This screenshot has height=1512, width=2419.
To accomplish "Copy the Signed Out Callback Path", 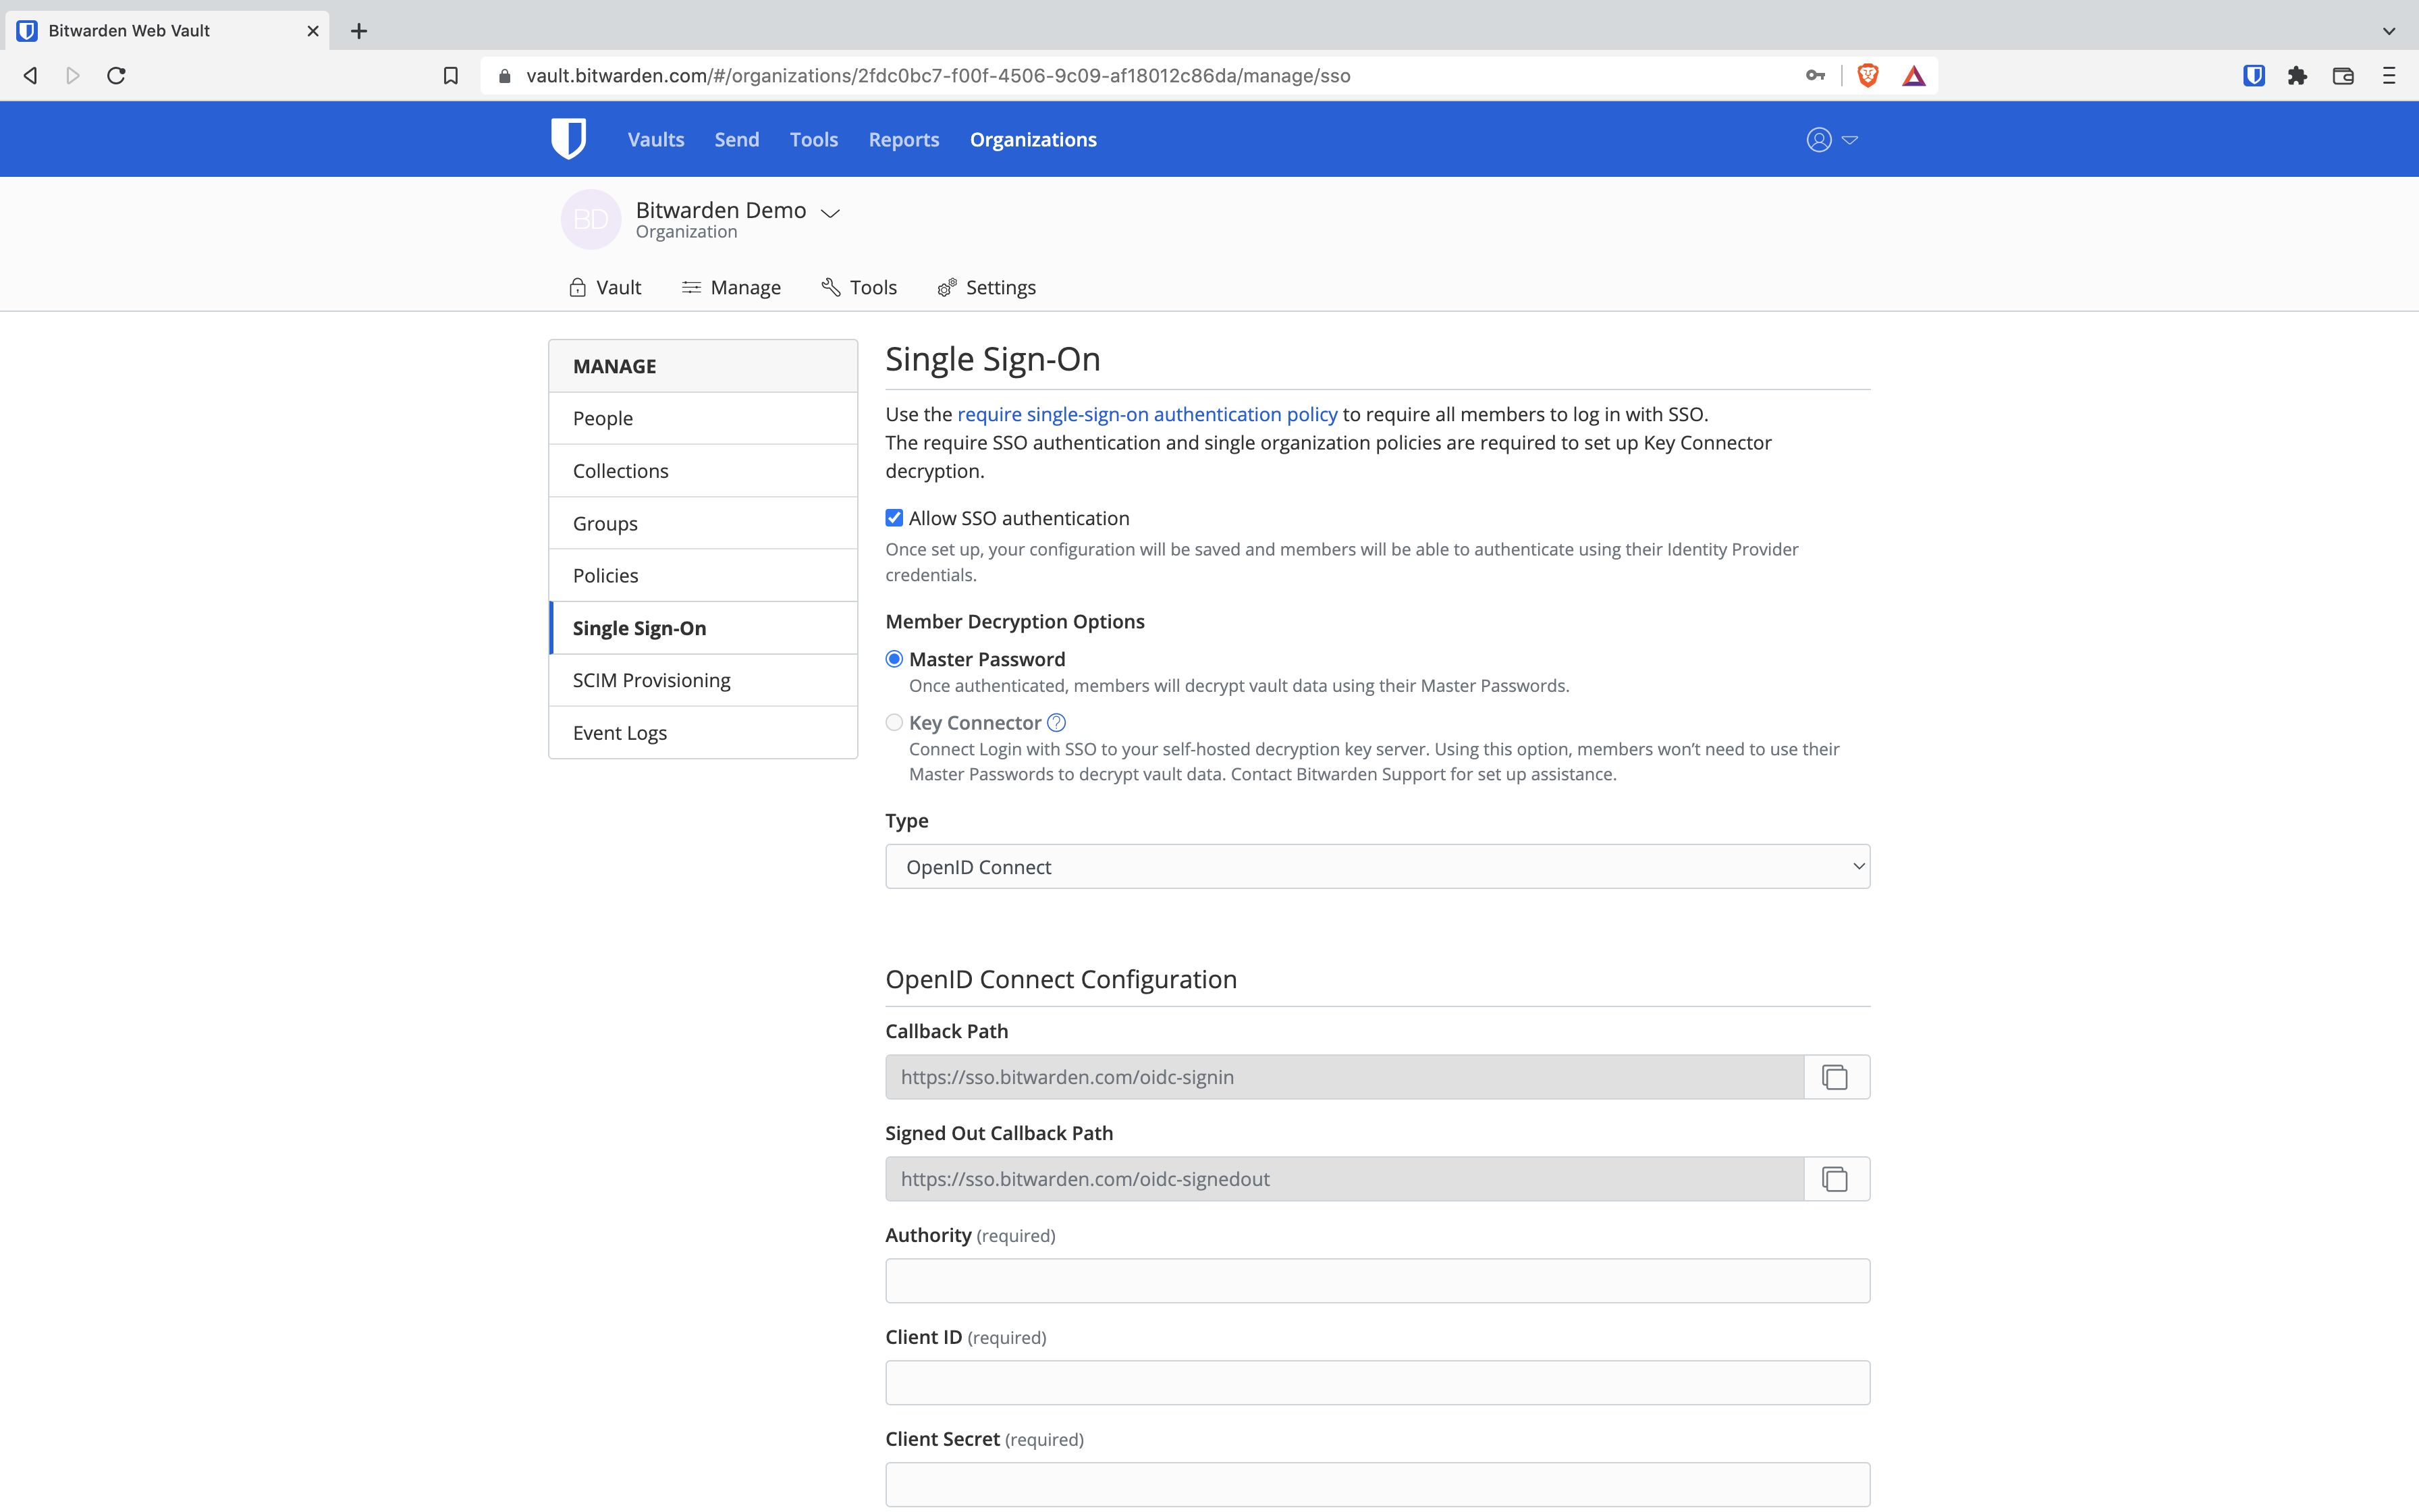I will [1834, 1179].
